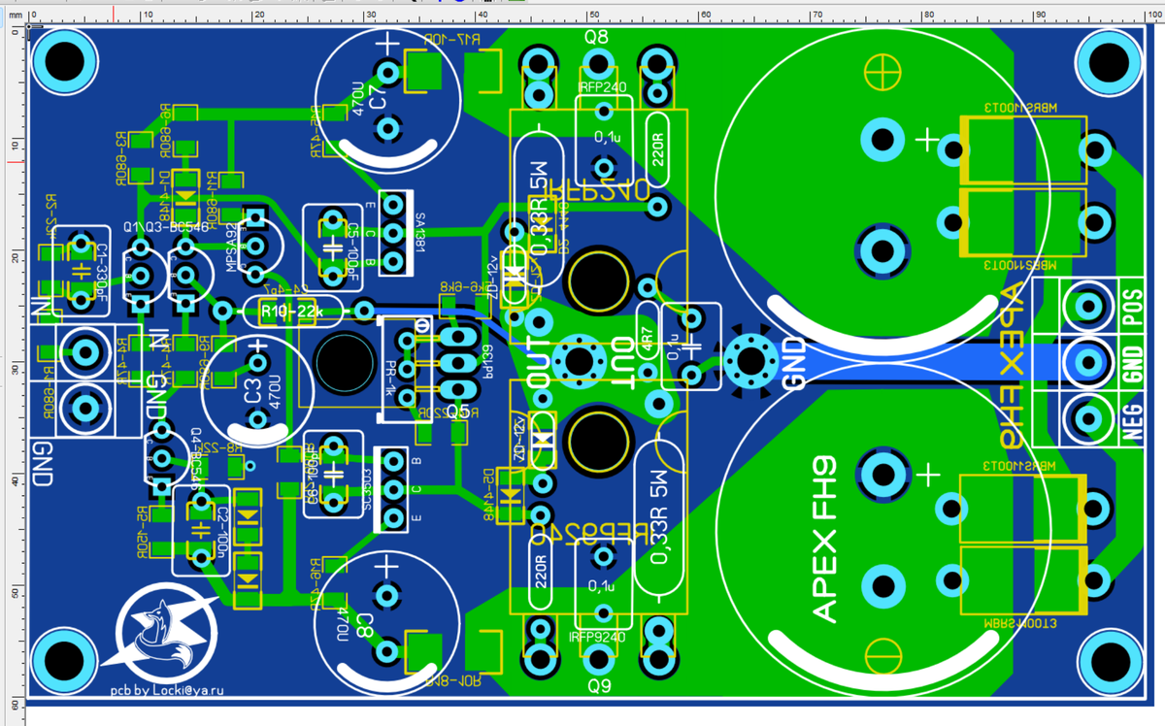Click the yellow circled-minus polarity symbol
Viewport: 1165px width, 726px height.
882,656
